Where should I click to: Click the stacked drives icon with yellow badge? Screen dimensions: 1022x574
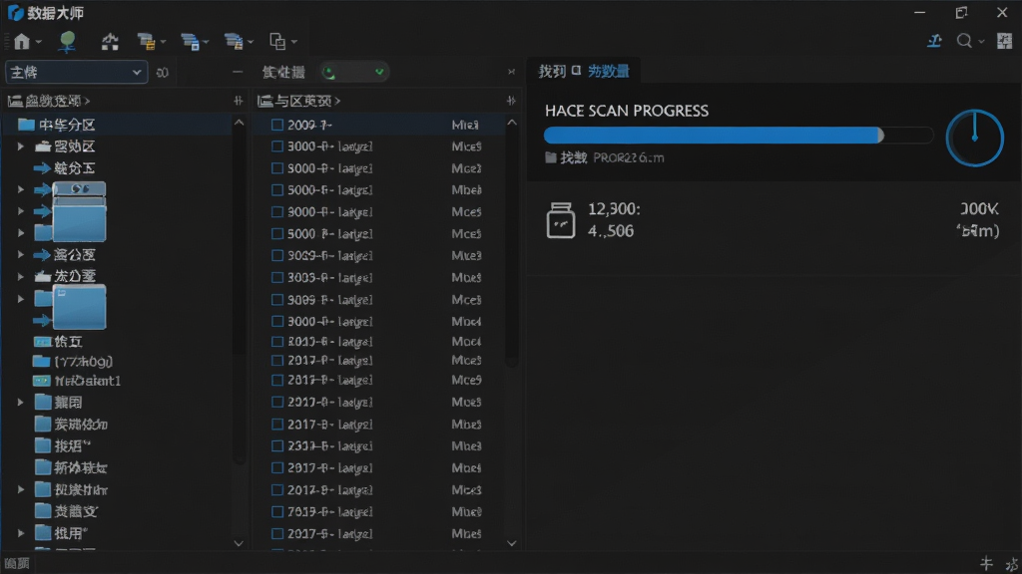(146, 42)
